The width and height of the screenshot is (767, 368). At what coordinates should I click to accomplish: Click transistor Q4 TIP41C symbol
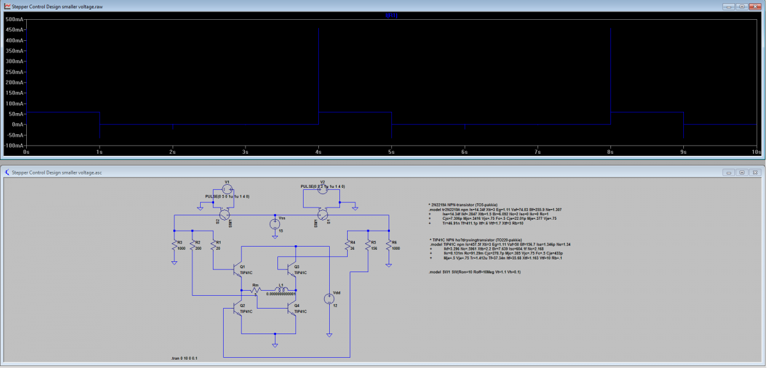(x=292, y=308)
